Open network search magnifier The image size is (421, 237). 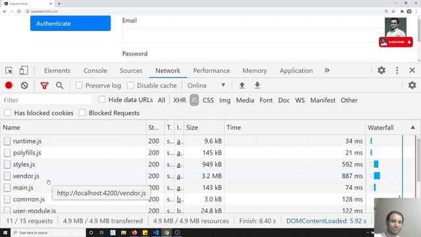(x=60, y=86)
